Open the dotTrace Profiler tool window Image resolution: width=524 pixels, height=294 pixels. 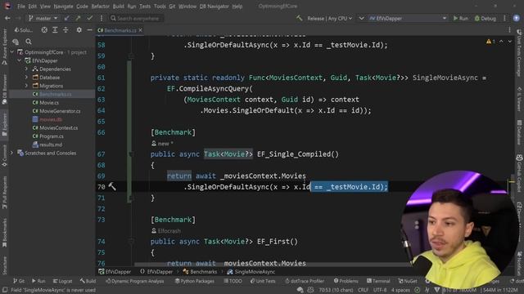tap(305, 281)
